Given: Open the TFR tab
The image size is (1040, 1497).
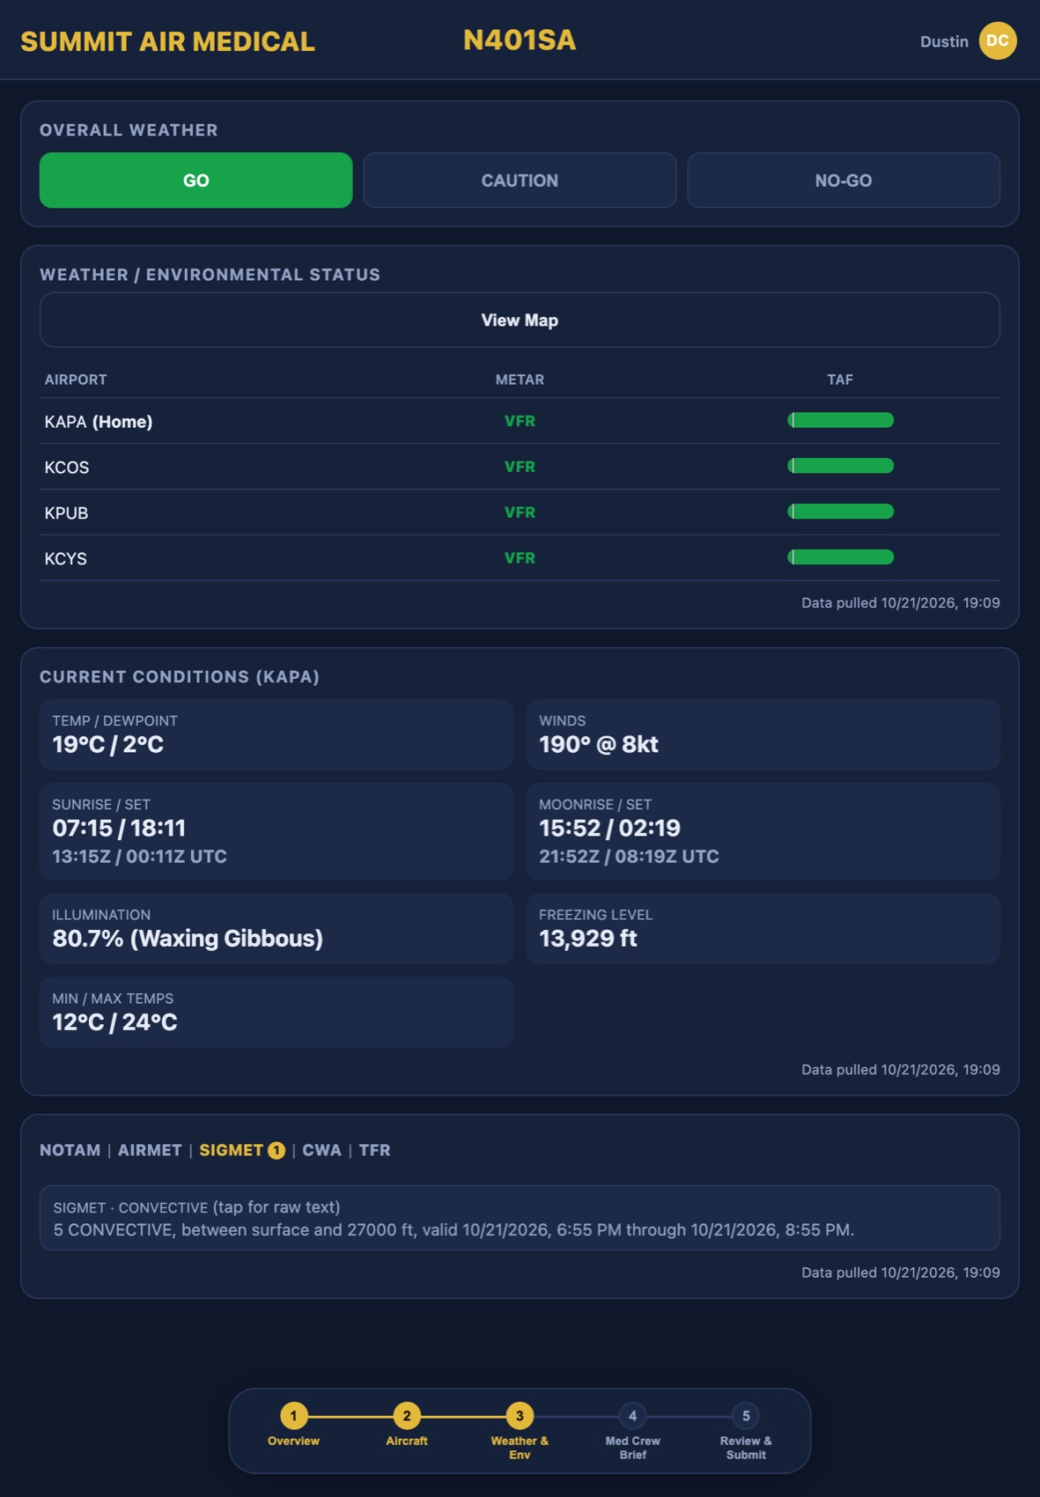Looking at the screenshot, I should (x=374, y=1150).
